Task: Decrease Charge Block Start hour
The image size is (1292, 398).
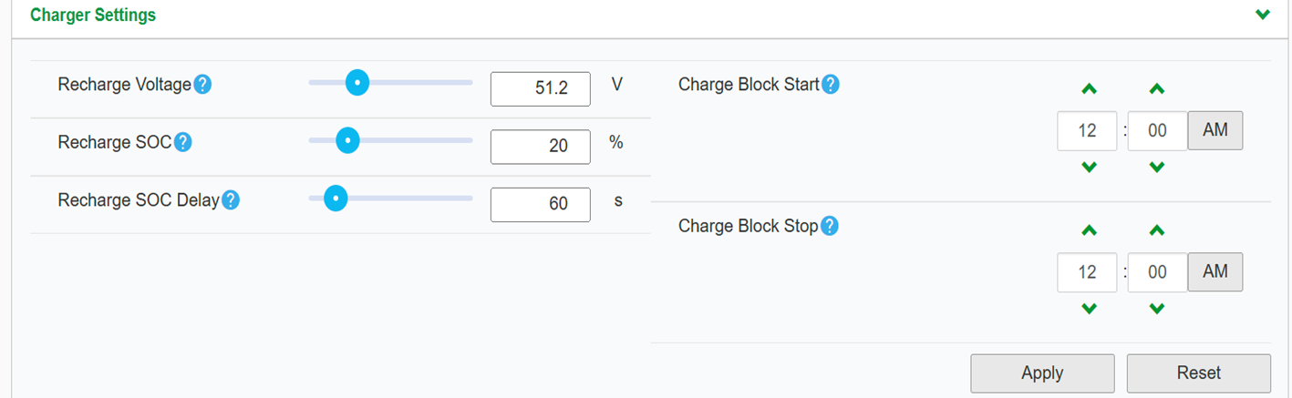Action: click(1088, 167)
